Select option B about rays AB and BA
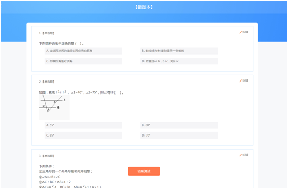Viewport: 288px width, 189px height. pos(179,51)
